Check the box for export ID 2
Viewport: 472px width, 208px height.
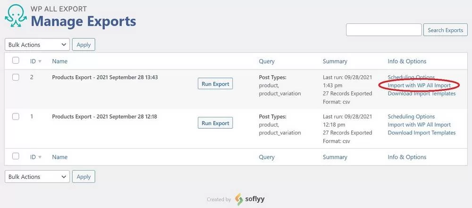(16, 77)
